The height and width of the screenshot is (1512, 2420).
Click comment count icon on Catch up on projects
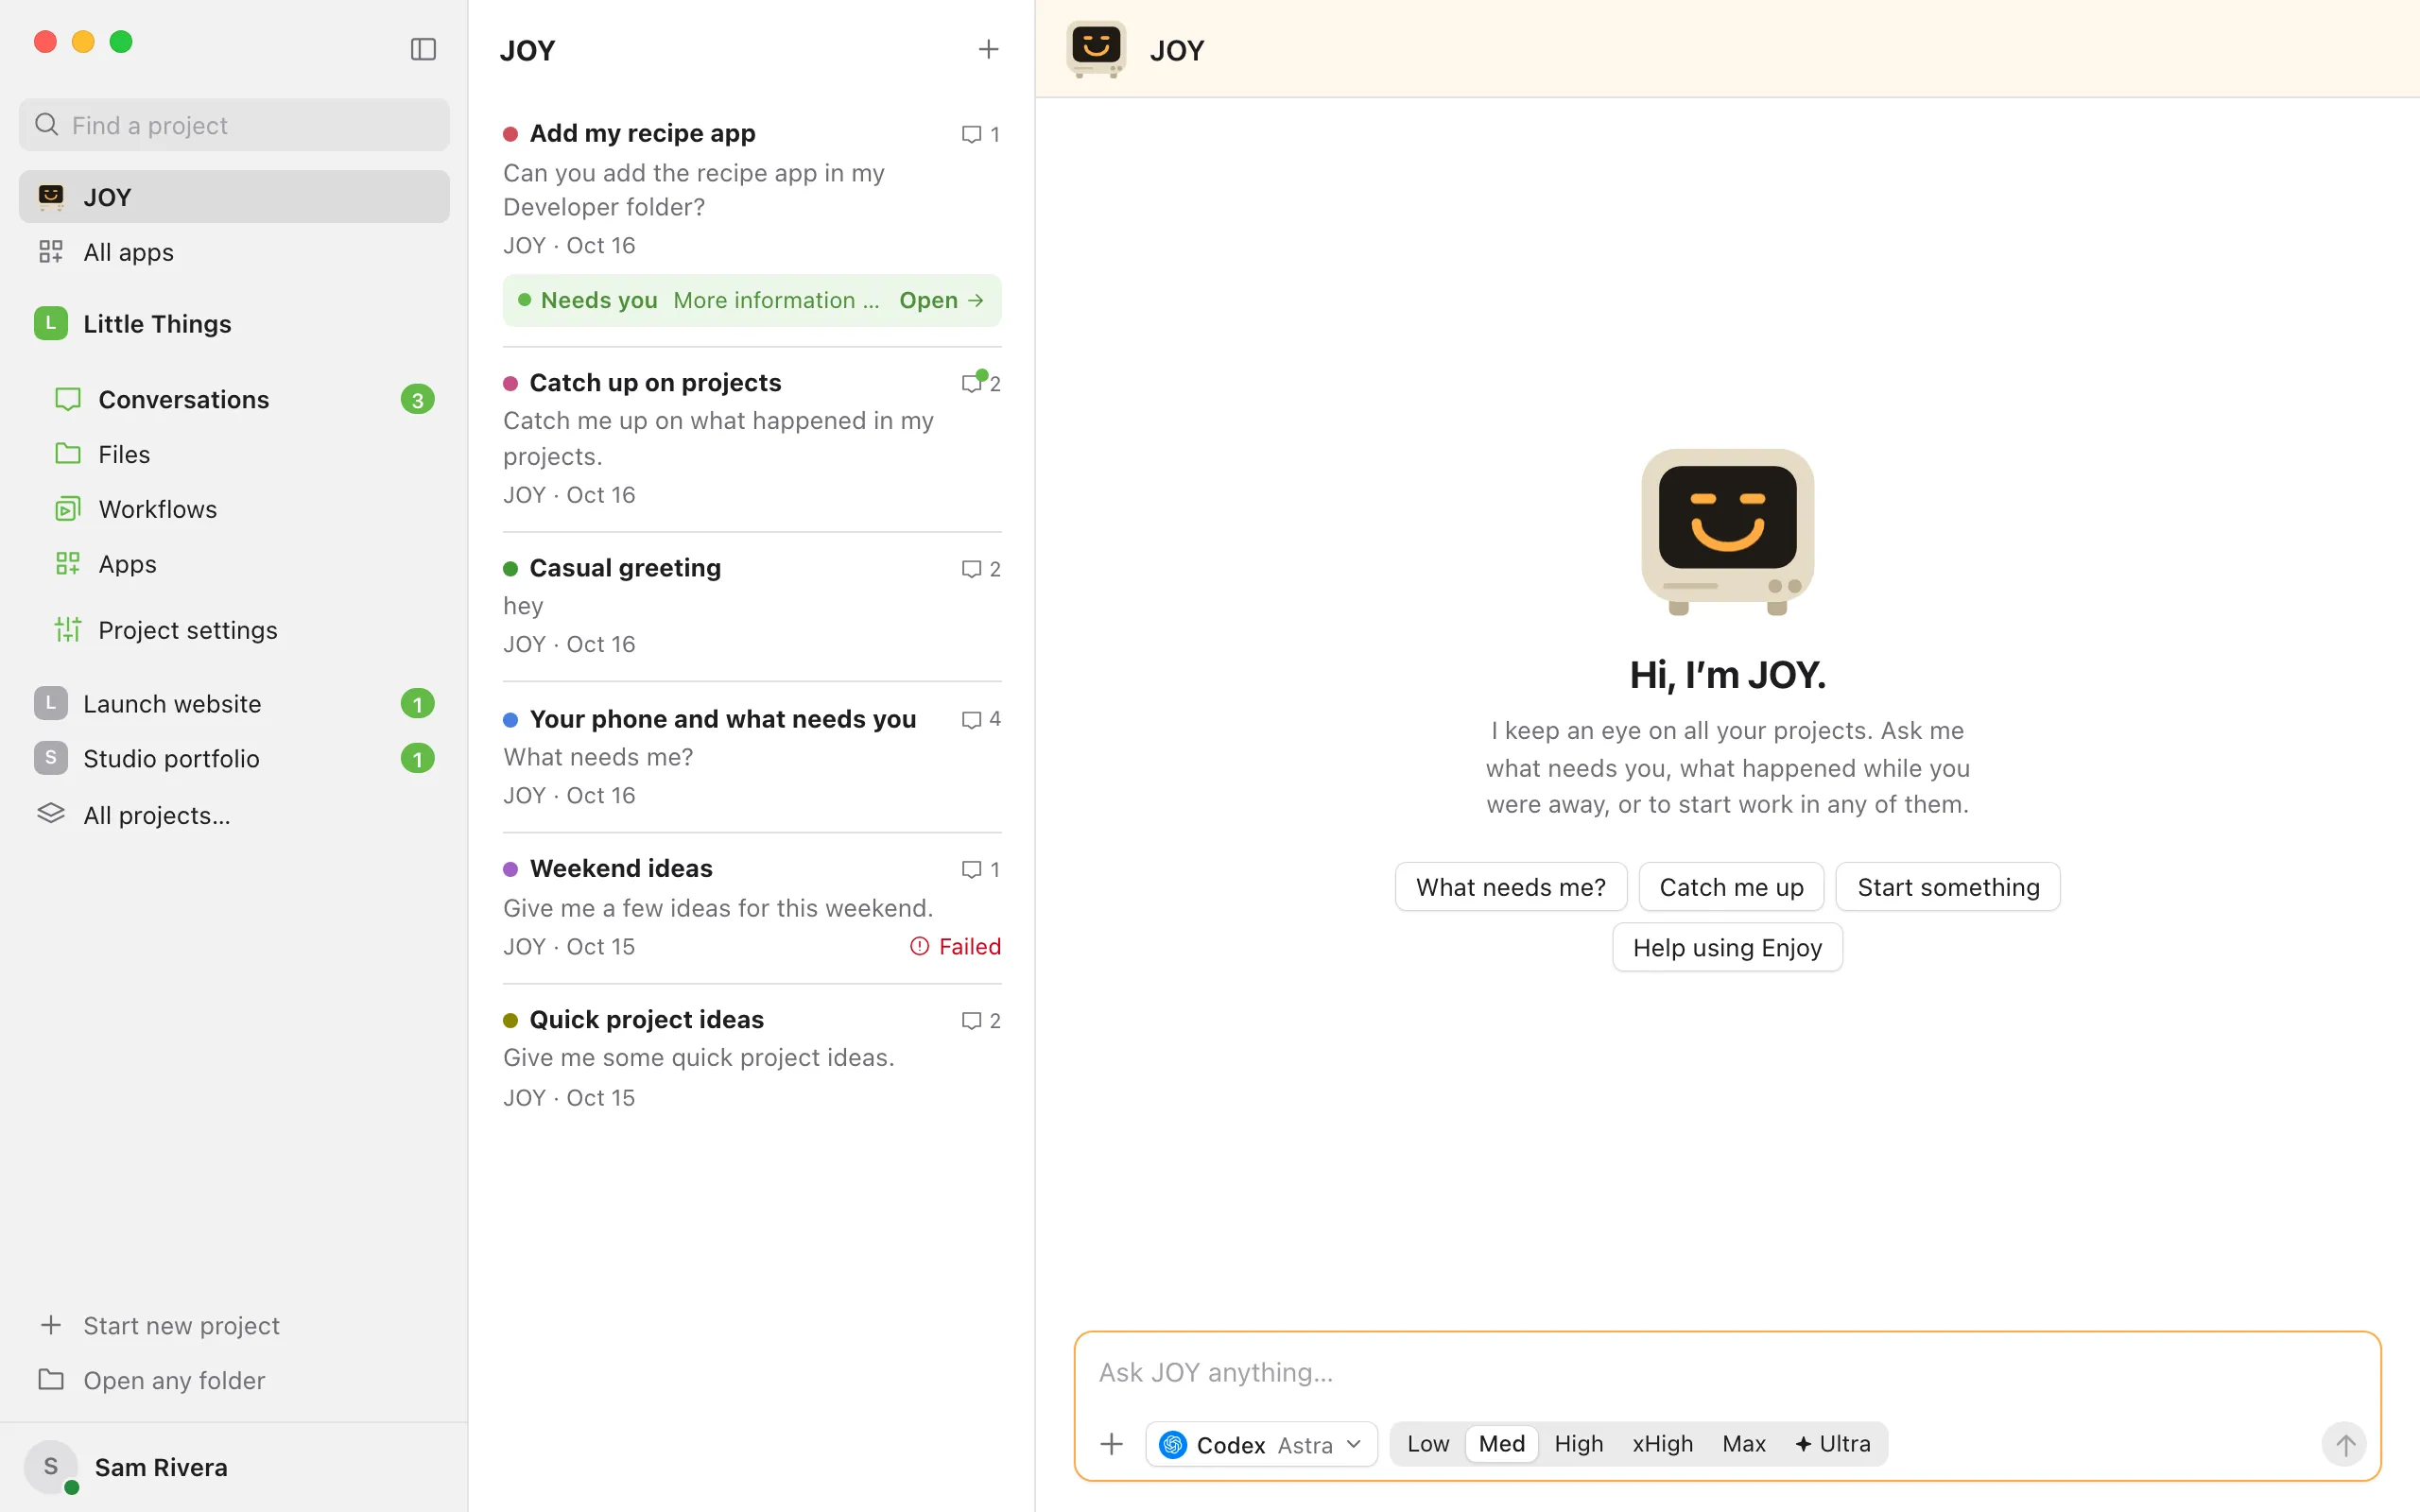tap(971, 383)
